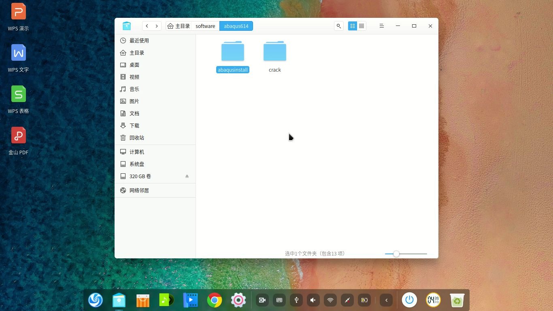Click screen recorder tray icon
Image resolution: width=553 pixels, height=311 pixels.
pos(262,300)
